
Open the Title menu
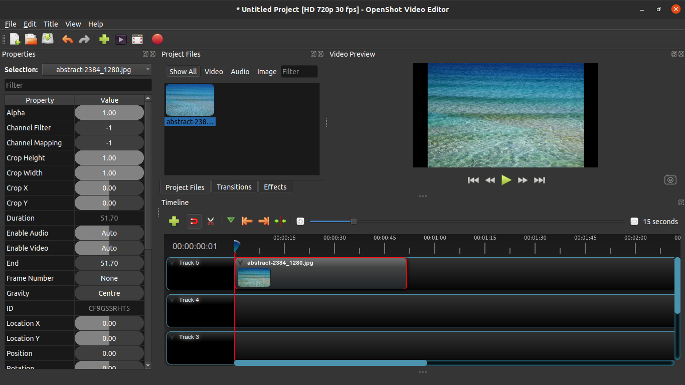point(50,24)
